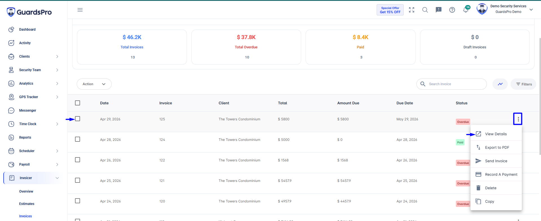Expand the Payroll submenu chevron
The height and width of the screenshot is (221, 541).
click(57, 164)
